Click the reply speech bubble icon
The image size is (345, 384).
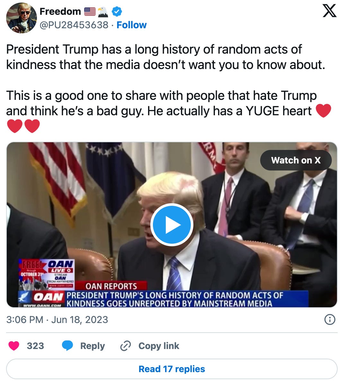pos(67,345)
